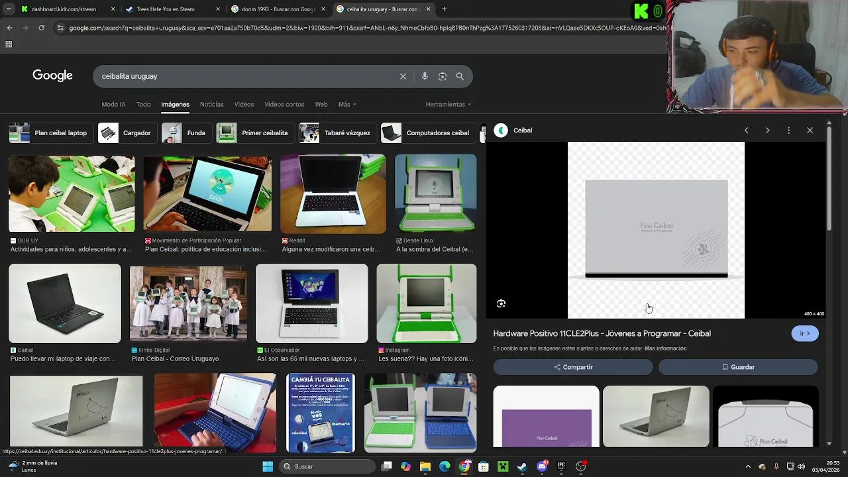The width and height of the screenshot is (848, 477).
Task: Expand the Herramientas menu
Action: pyautogui.click(x=449, y=105)
